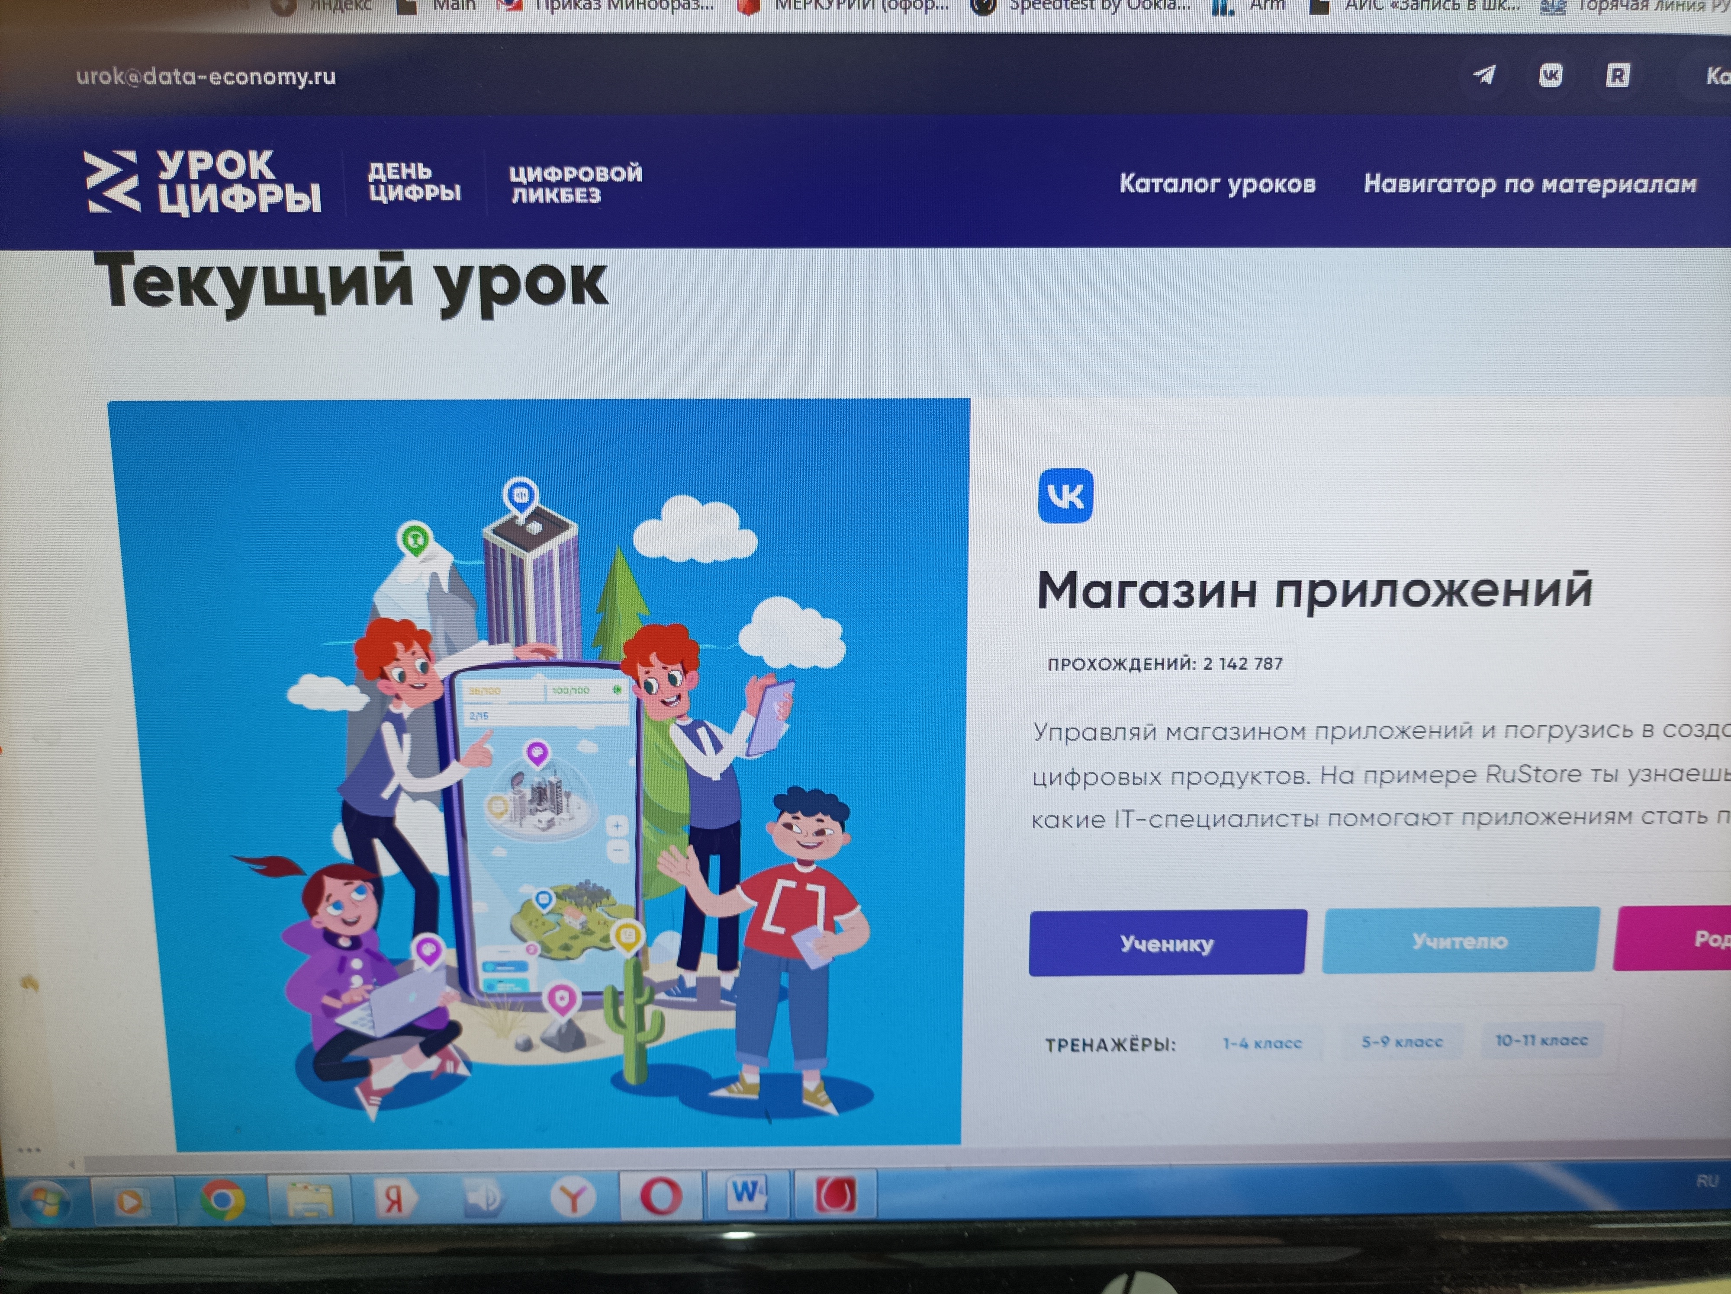Viewport: 1731px width, 1294px height.
Task: Click the Прохождений: 2 142 787 counter
Action: (x=1165, y=664)
